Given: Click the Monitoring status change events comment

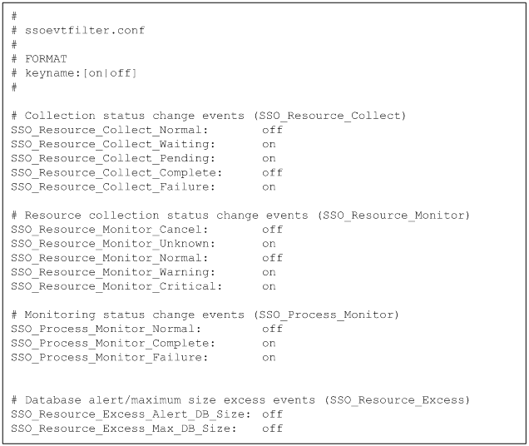Looking at the screenshot, I should pos(205,315).
